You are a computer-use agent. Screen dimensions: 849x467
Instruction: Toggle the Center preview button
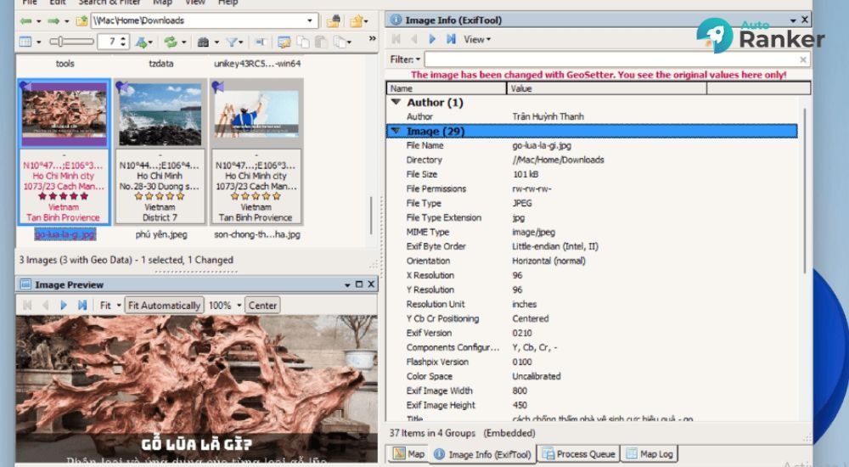(x=262, y=305)
